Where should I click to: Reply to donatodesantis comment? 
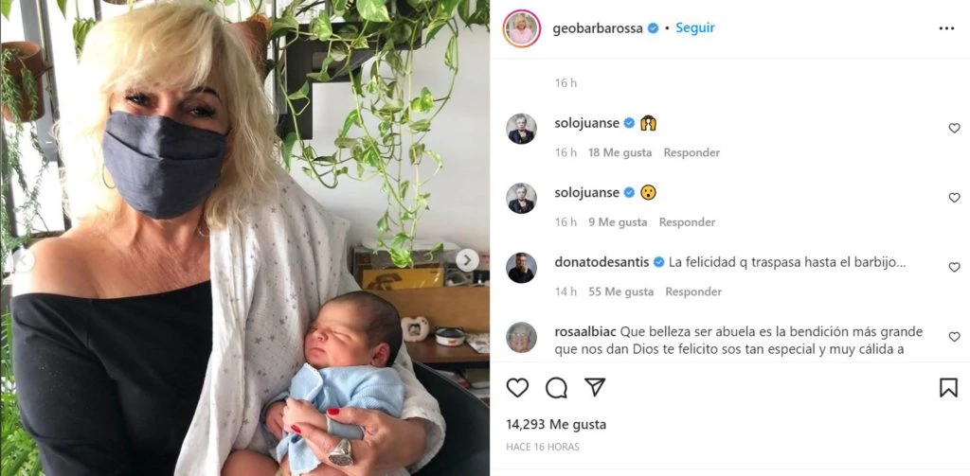click(x=692, y=291)
